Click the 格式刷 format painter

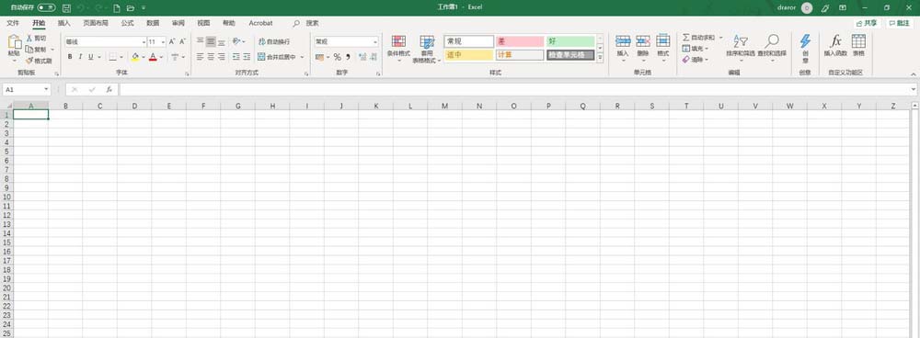tap(39, 61)
